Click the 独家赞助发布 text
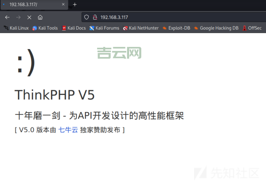Image resolution: width=266 pixels, height=182 pixels. coord(100,130)
